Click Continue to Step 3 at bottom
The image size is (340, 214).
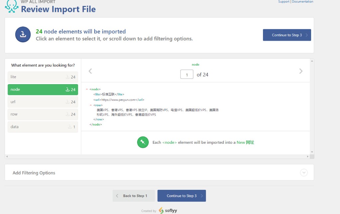click(181, 196)
